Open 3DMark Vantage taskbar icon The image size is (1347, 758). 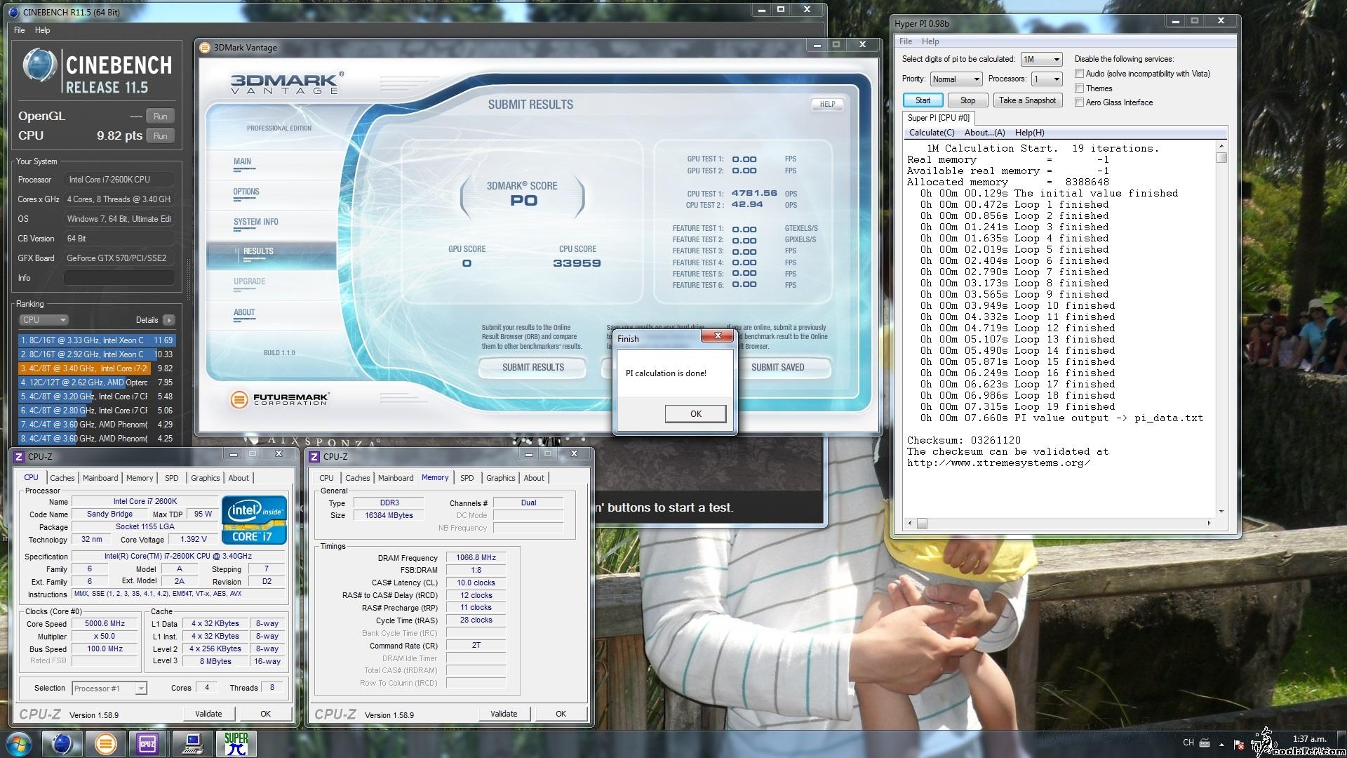coord(105,743)
